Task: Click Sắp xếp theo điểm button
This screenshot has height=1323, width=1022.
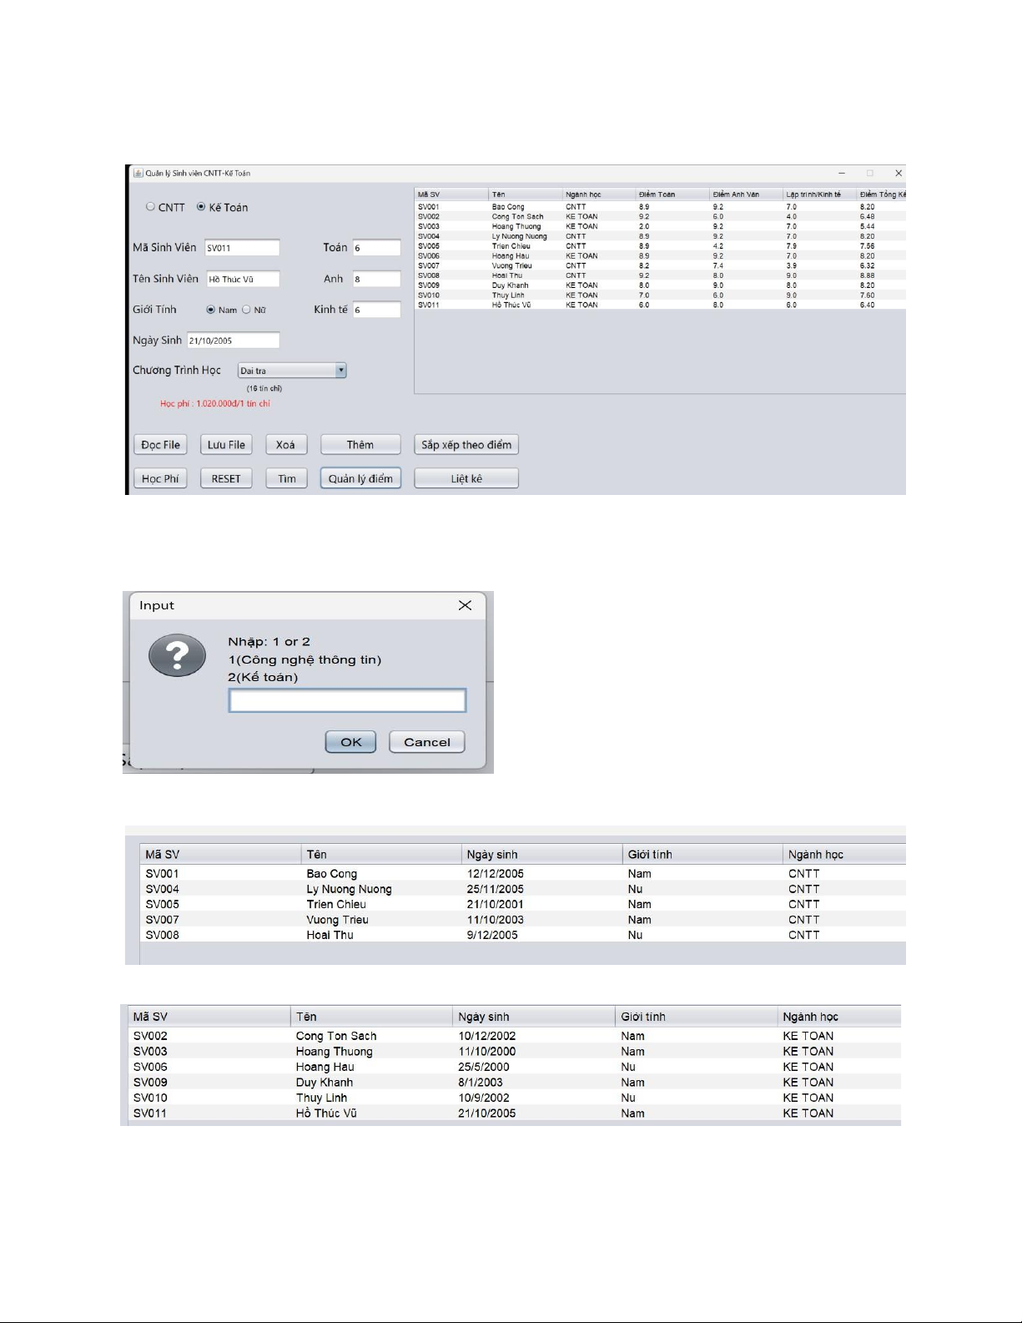Action: [466, 445]
